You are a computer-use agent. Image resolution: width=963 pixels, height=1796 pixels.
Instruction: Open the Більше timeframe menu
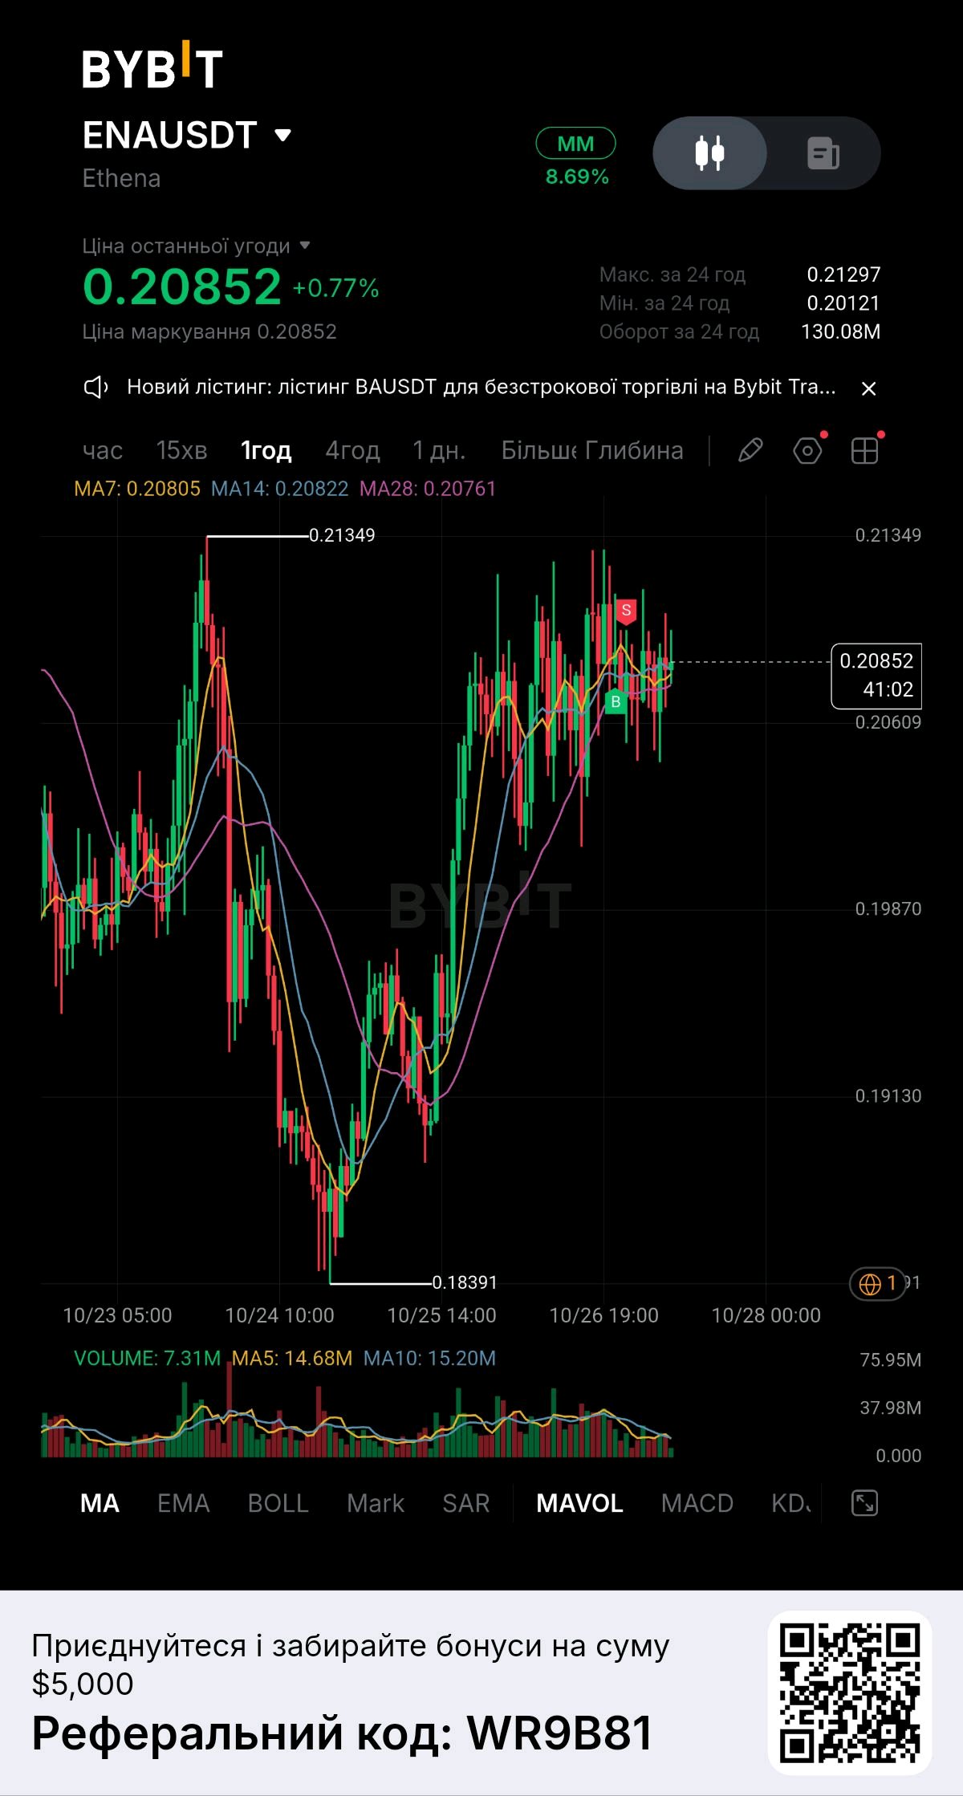tap(538, 450)
